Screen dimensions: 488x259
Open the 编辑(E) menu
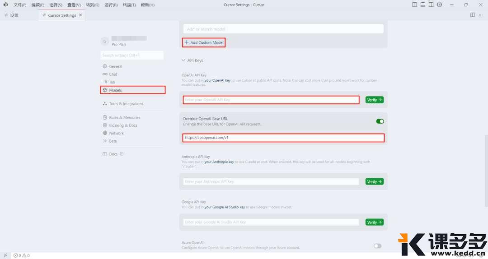tap(38, 5)
